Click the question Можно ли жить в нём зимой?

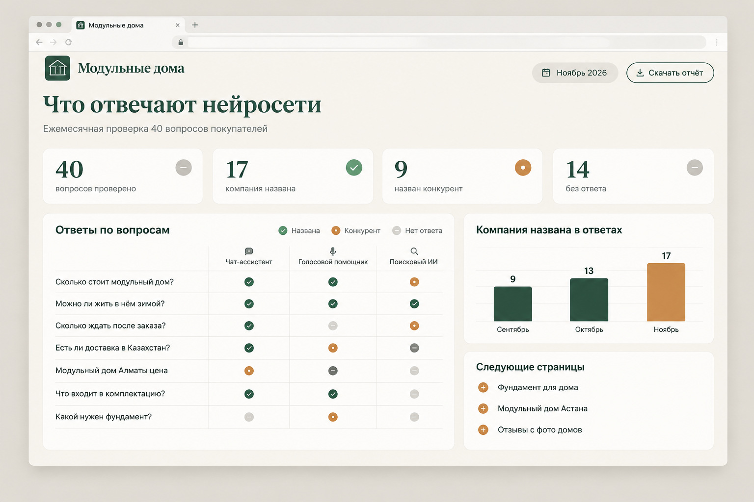tap(110, 304)
